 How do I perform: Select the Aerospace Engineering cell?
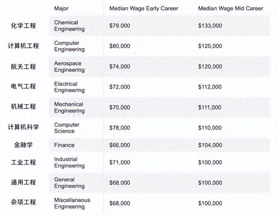tap(69, 67)
